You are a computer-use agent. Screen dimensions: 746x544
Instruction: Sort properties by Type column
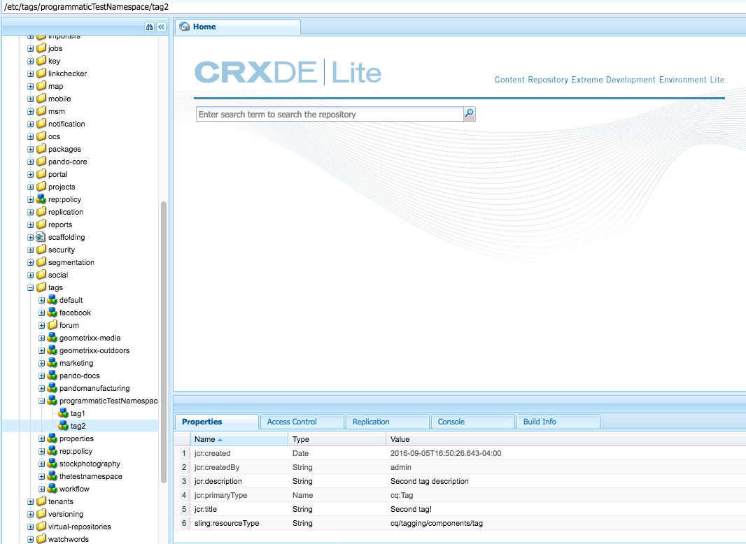337,439
